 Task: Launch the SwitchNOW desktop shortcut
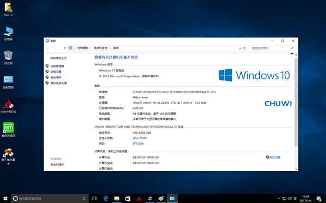[8, 106]
